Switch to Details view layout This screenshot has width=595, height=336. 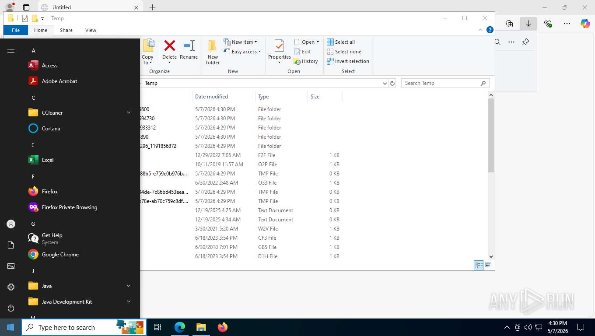tap(479, 265)
